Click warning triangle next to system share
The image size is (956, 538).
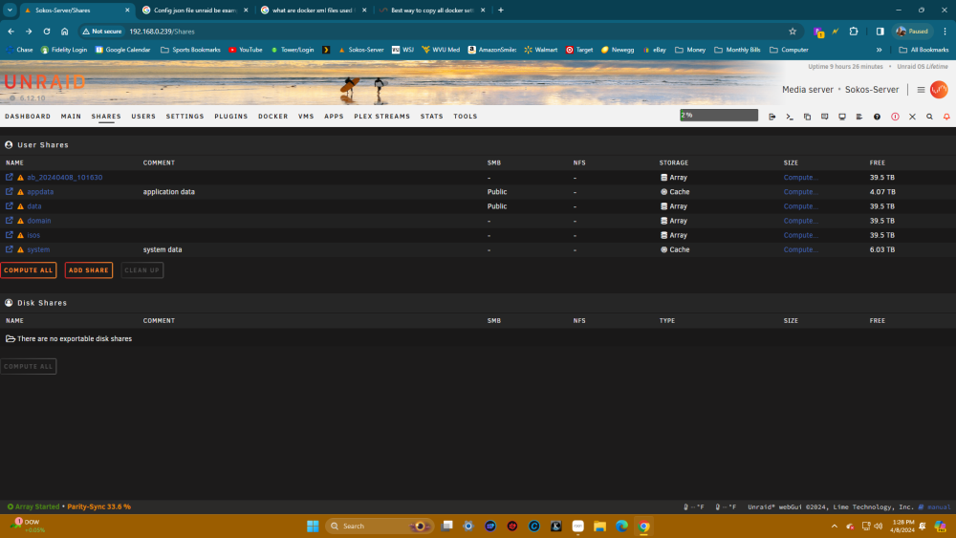pyautogui.click(x=20, y=249)
